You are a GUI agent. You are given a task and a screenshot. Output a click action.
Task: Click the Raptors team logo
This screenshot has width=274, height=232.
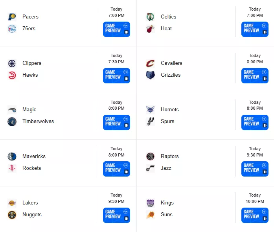click(150, 157)
